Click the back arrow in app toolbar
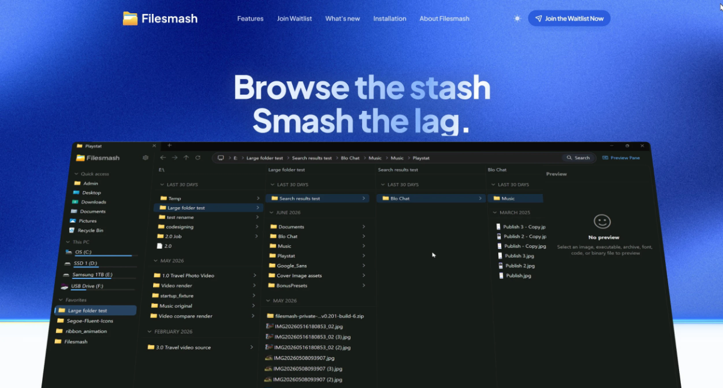The width and height of the screenshot is (723, 388). 163,158
